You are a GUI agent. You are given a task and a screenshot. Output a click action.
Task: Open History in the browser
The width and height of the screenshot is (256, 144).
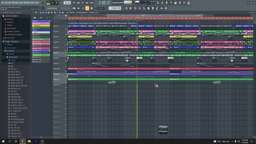point(10,19)
